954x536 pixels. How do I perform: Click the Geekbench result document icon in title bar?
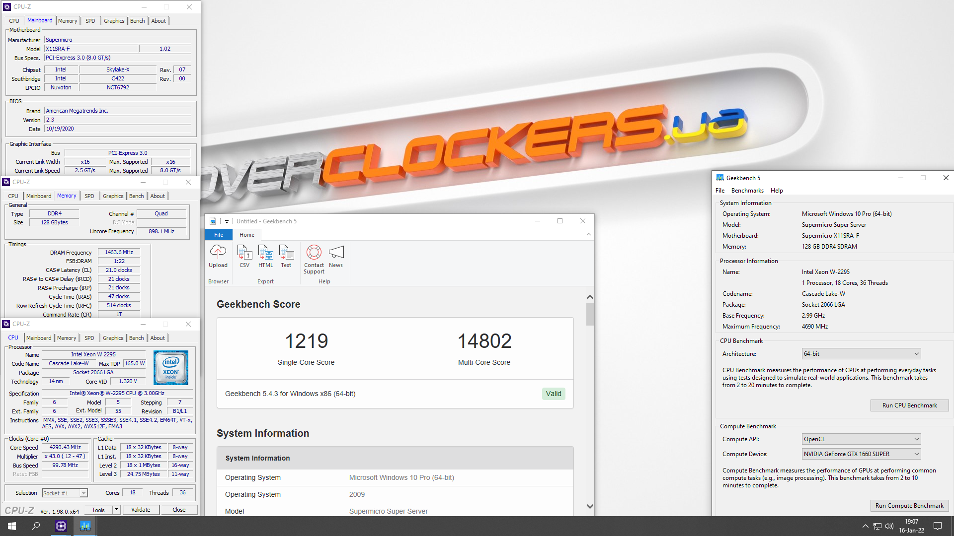[x=213, y=221]
